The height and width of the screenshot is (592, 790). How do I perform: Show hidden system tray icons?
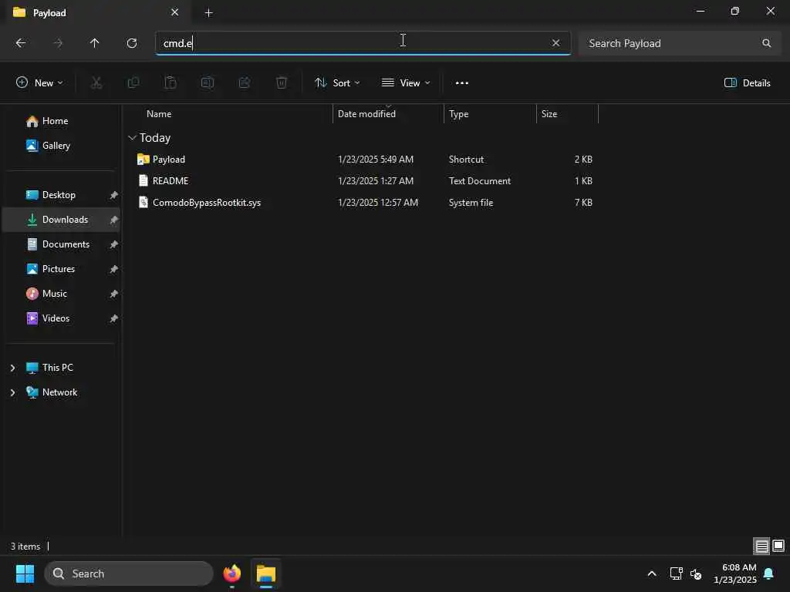click(651, 573)
